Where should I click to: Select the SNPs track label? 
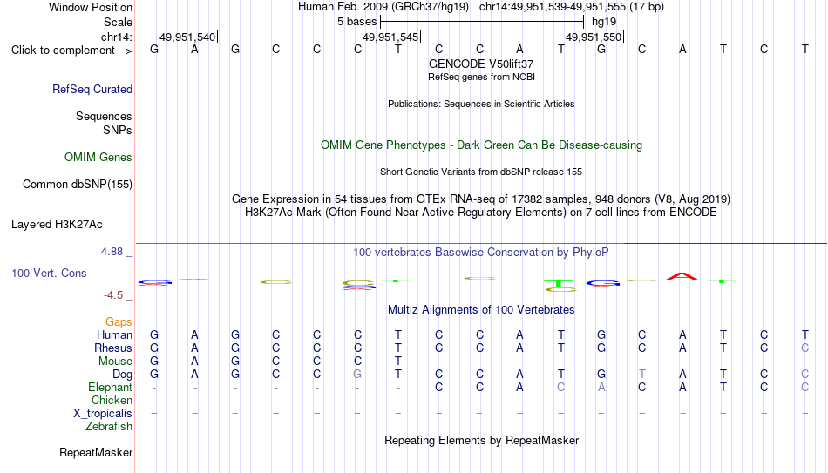[118, 130]
